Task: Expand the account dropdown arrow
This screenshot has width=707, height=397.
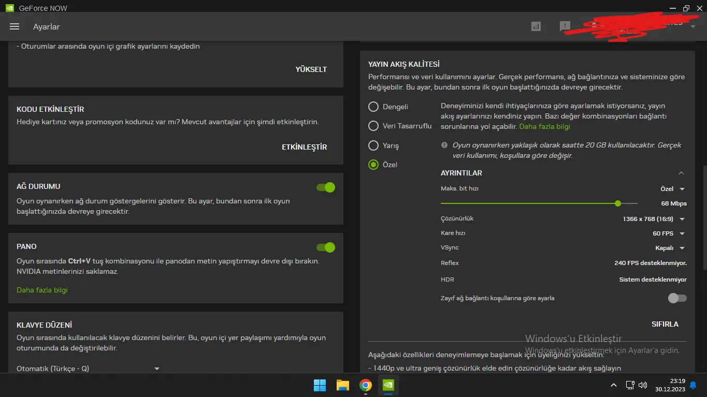Action: [693, 26]
